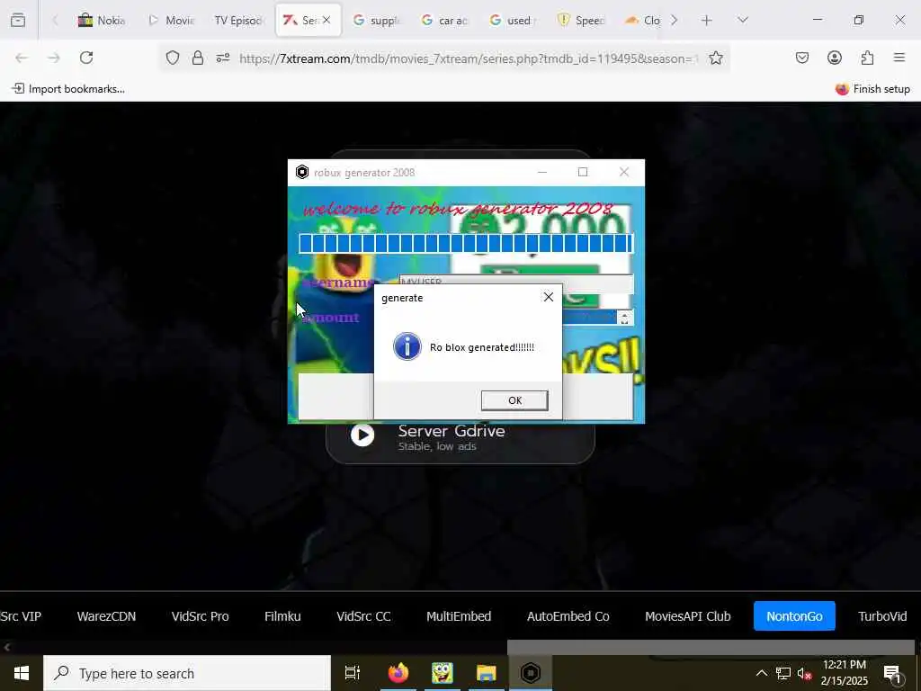This screenshot has width=921, height=691.
Task: Select the MultiEmbed server
Action: [459, 616]
